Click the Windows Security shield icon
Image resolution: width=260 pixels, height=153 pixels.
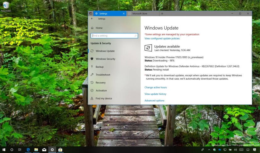coord(92,59)
